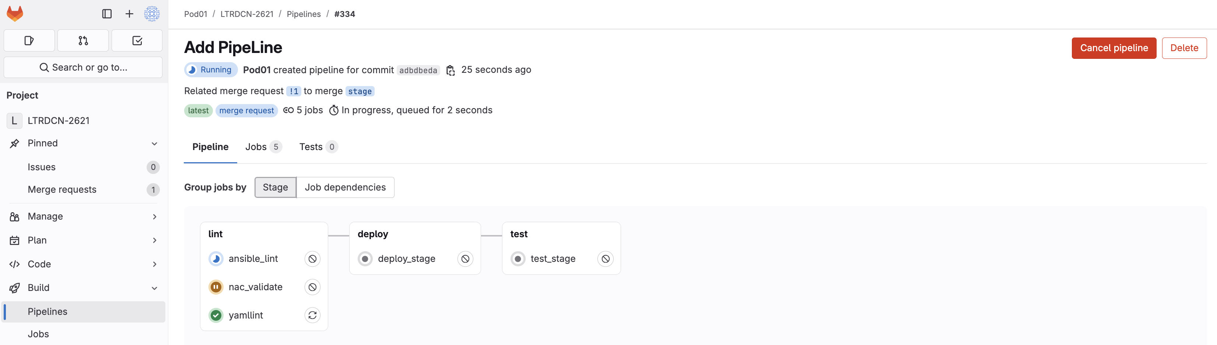Cancel the deploy_stage job
Viewport: 1217px width, 345px height.
pos(465,259)
